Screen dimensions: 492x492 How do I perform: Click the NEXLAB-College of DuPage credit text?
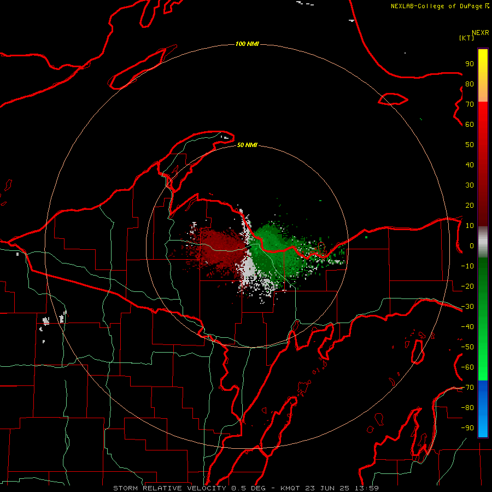point(440,6)
